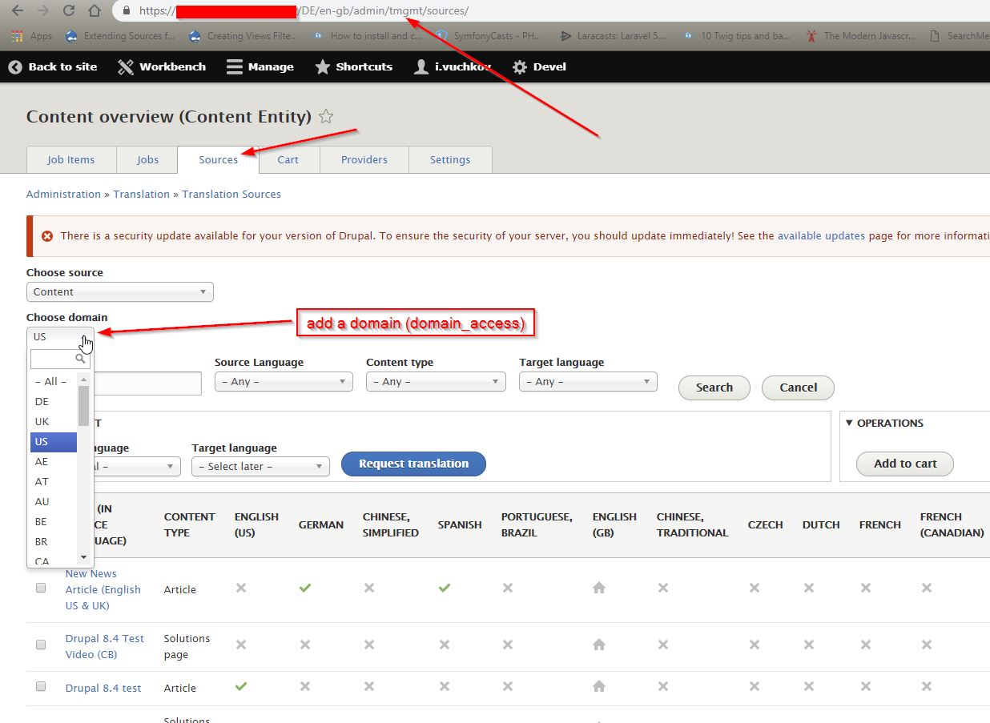Click the Request translation button
This screenshot has height=723, width=990.
[x=413, y=464]
